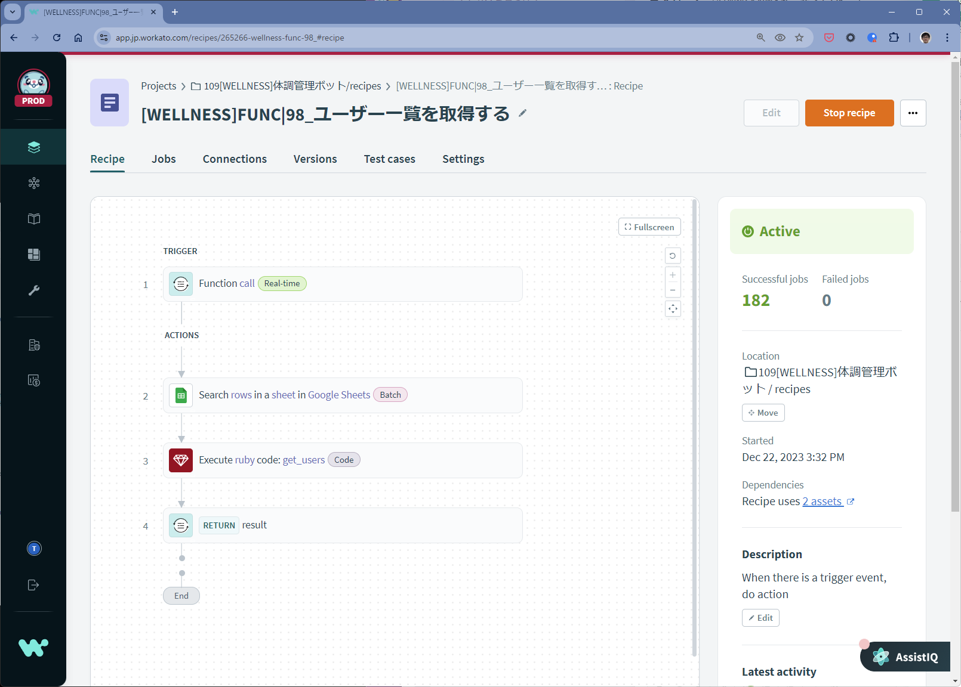961x687 pixels.
Task: Select the RETURN result step
Action: click(343, 525)
